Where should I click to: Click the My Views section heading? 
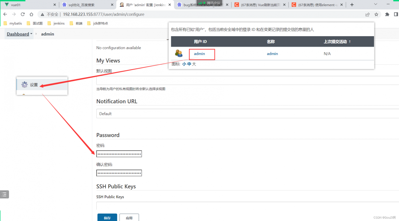[108, 61]
